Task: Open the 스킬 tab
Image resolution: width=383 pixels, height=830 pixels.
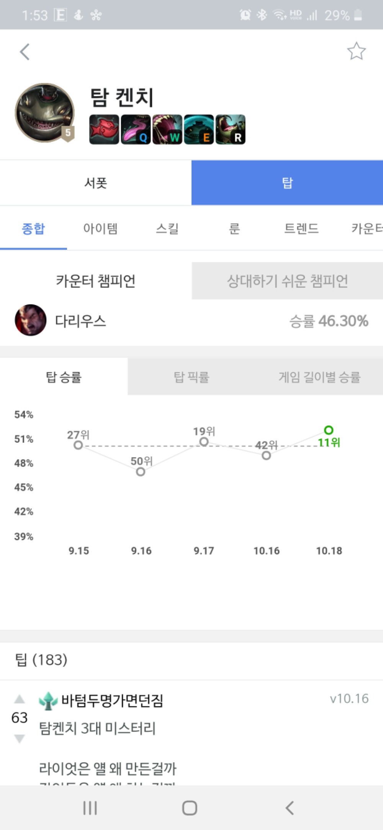Action: (167, 229)
